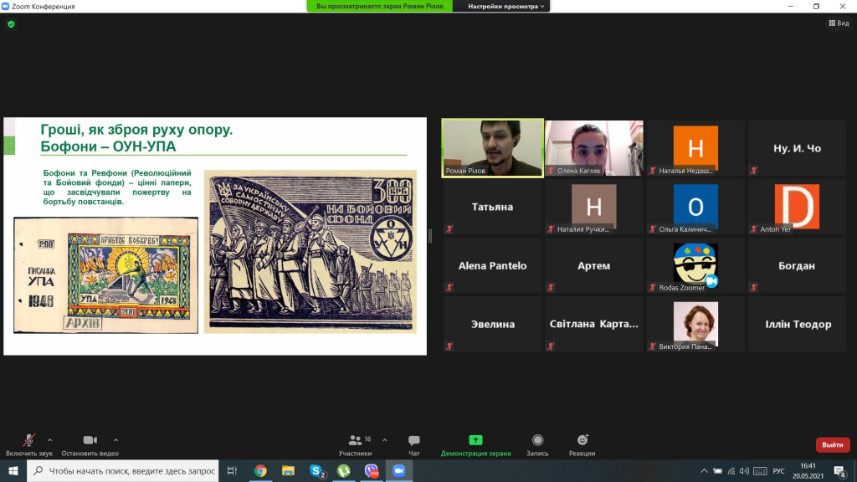Click divider handle between slide and gallery
The width and height of the screenshot is (857, 482).
430,236
